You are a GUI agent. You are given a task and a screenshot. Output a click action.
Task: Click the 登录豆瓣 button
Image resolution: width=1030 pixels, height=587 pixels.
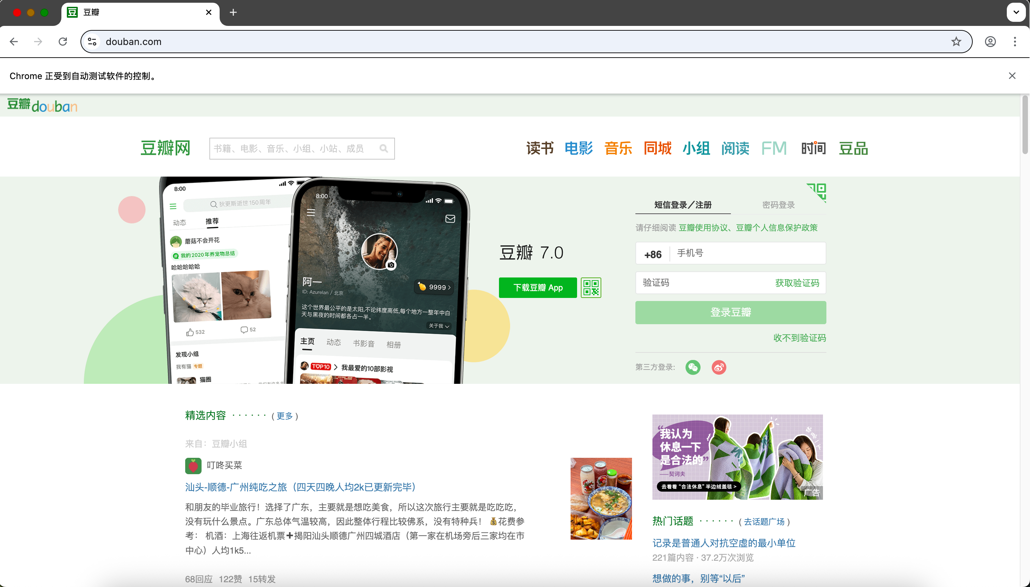coord(731,313)
